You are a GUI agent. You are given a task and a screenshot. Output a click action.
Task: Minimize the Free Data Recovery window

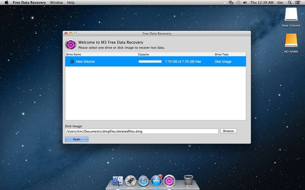coord(71,33)
